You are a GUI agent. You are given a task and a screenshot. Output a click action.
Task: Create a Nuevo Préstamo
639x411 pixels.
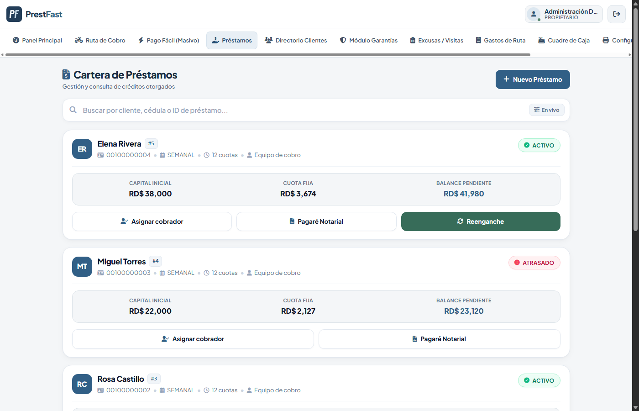click(533, 79)
